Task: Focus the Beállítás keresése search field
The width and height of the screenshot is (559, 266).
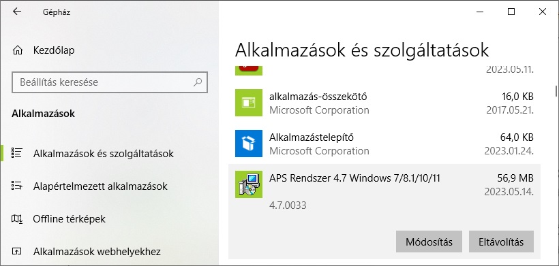Action: coord(110,82)
